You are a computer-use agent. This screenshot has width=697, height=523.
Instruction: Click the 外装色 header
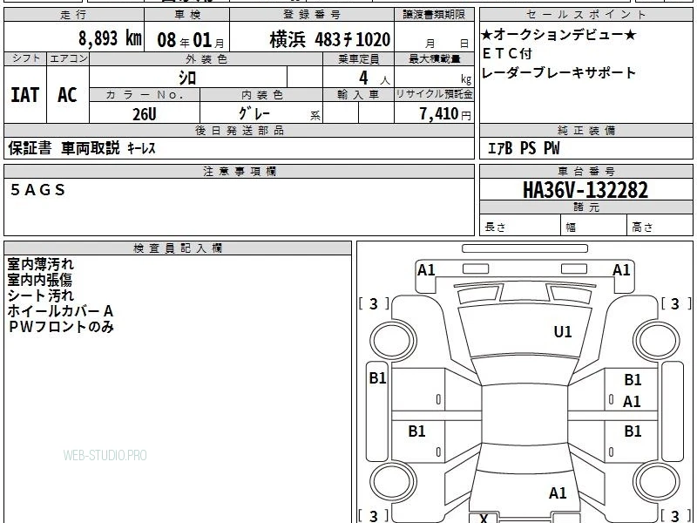click(x=206, y=58)
